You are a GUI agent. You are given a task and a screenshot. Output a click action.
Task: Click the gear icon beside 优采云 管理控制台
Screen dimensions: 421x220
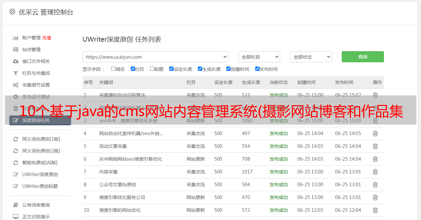(x=12, y=12)
